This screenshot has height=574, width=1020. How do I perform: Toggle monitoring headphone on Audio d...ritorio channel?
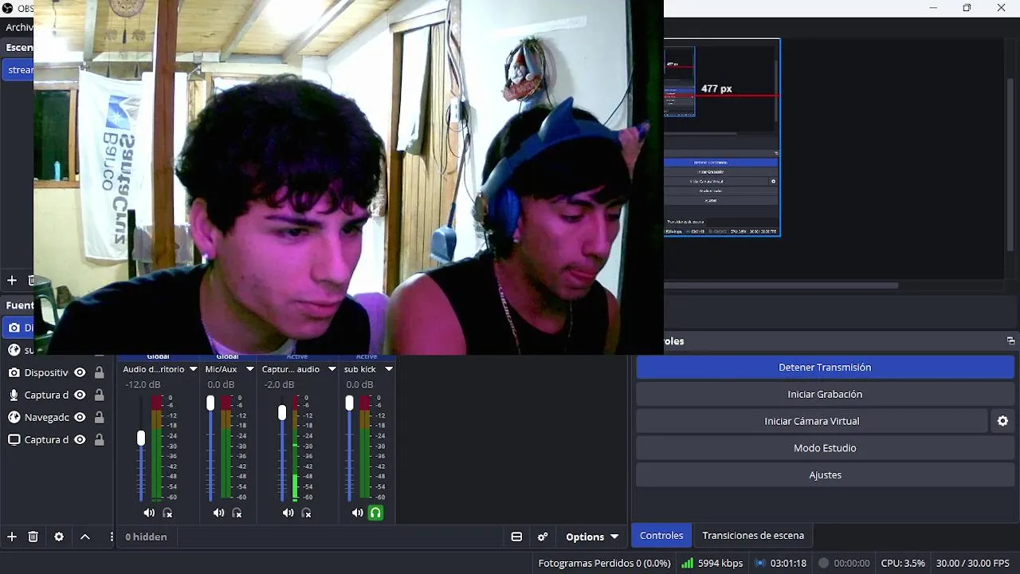point(167,513)
